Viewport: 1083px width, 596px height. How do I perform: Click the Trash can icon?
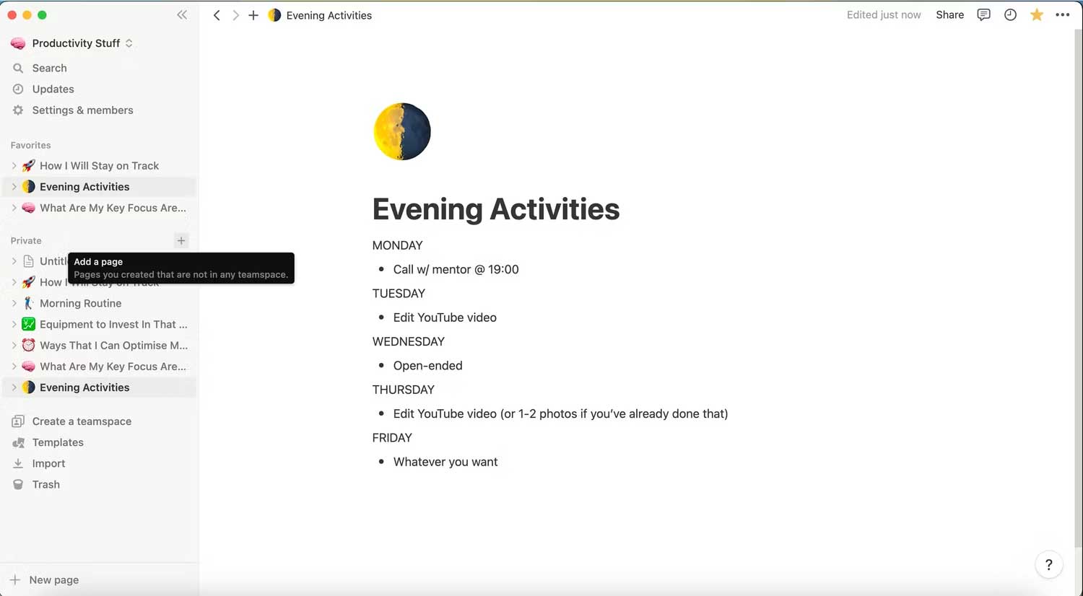click(18, 484)
